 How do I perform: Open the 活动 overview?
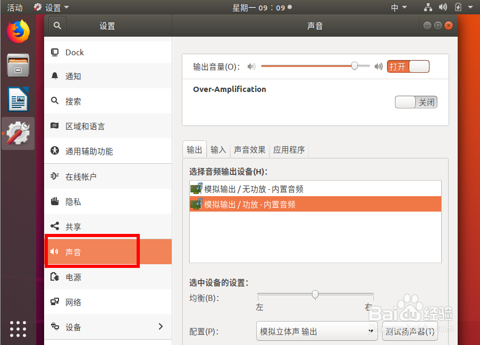15,7
